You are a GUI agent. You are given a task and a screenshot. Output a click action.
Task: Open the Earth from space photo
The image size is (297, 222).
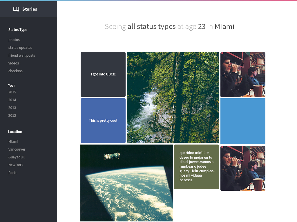pyautogui.click(x=126, y=183)
